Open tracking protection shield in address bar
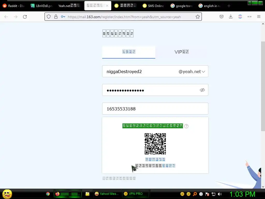Viewport: 265px width, 199px height. 49,17
